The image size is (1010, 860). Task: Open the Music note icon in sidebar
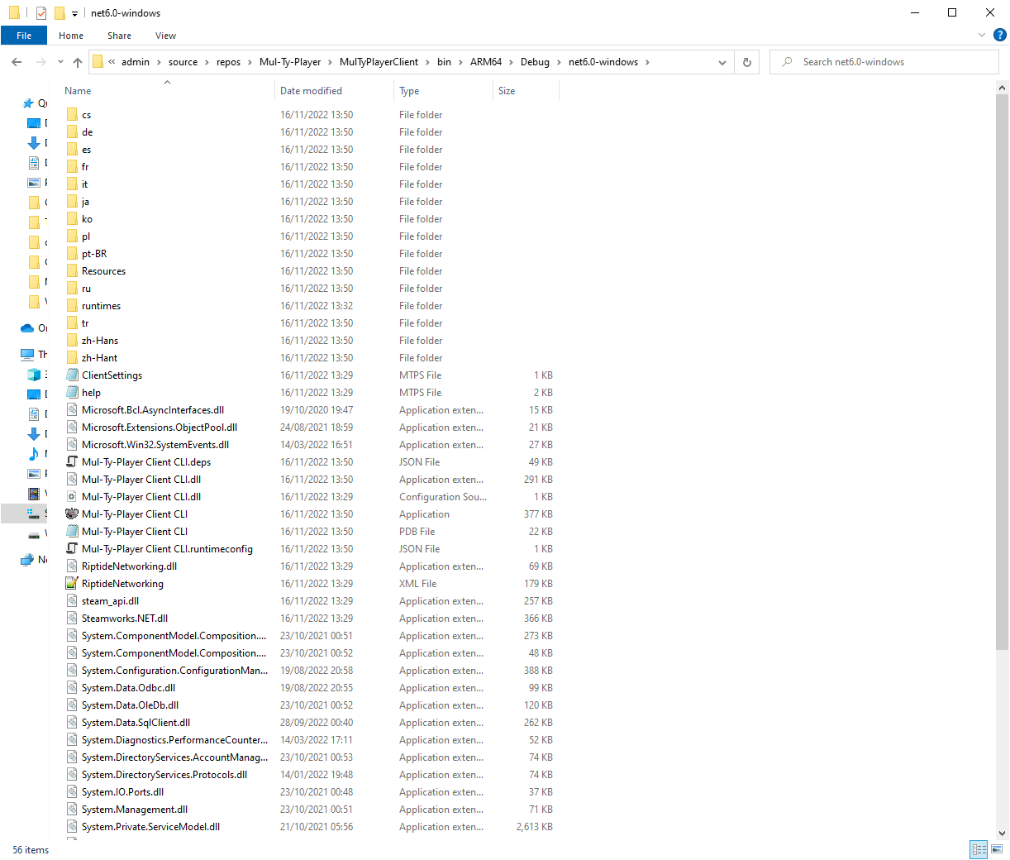(34, 454)
